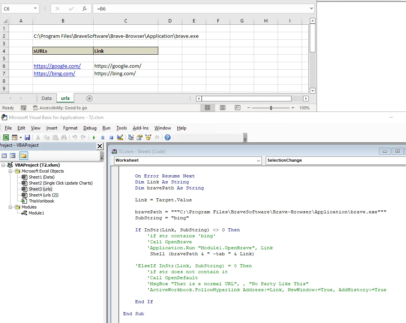
Task: Add a new sheet with the plus button
Action: pos(89,98)
